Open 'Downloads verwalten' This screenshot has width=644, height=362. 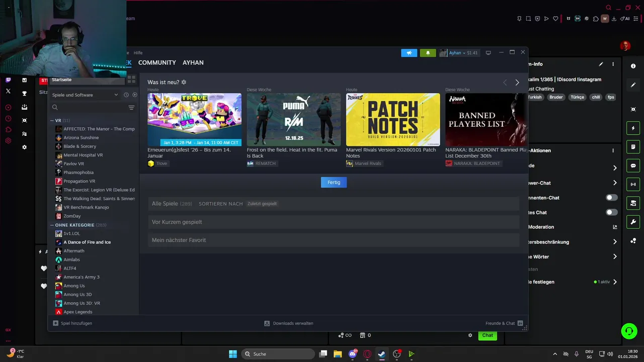point(289,323)
